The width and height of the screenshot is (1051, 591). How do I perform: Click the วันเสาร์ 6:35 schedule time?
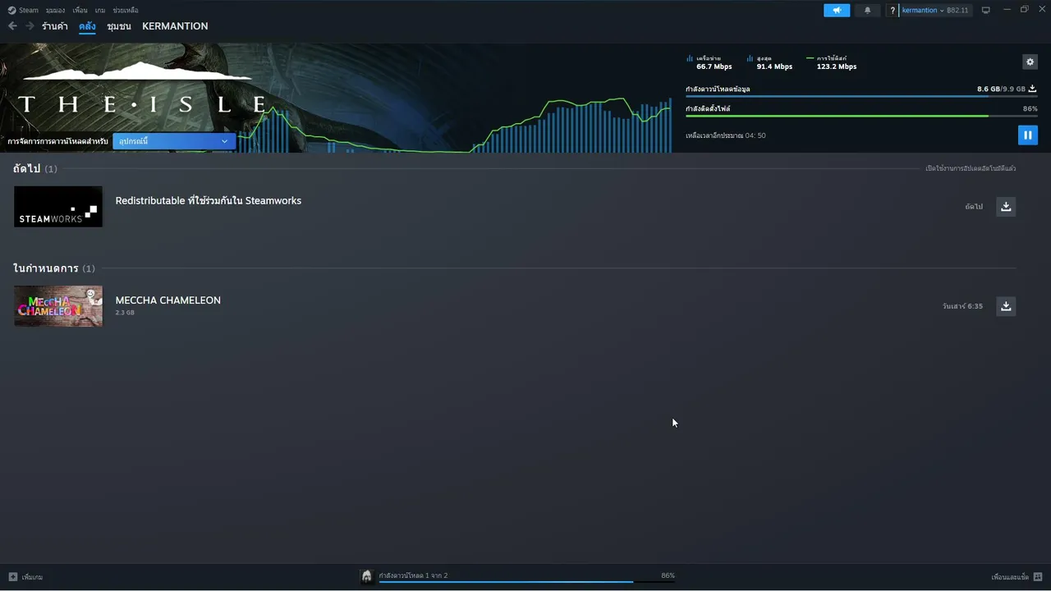pos(963,306)
